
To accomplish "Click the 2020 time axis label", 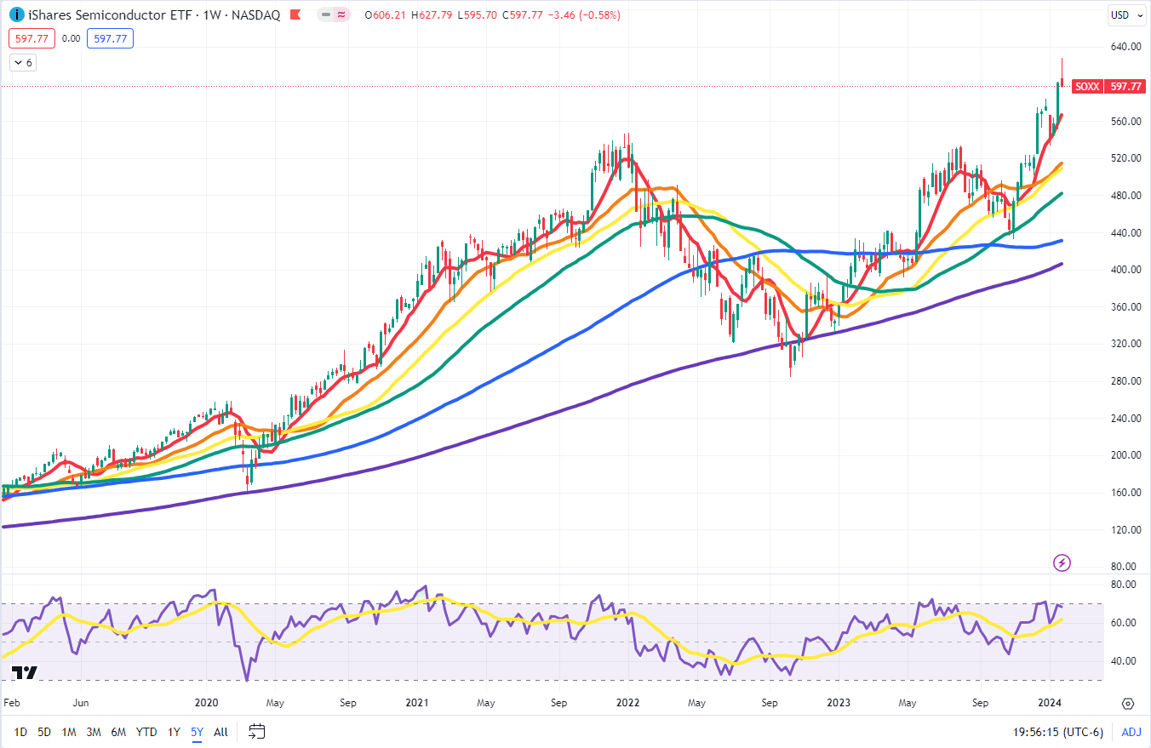I will [x=207, y=704].
